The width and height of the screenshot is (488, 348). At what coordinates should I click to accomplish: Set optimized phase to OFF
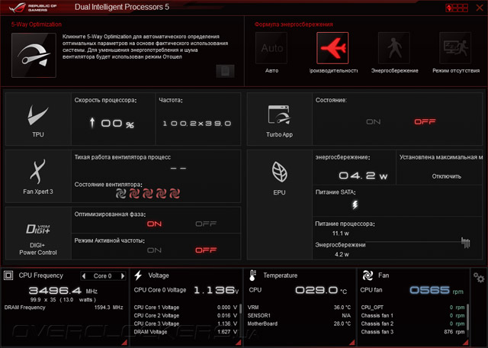tap(206, 224)
